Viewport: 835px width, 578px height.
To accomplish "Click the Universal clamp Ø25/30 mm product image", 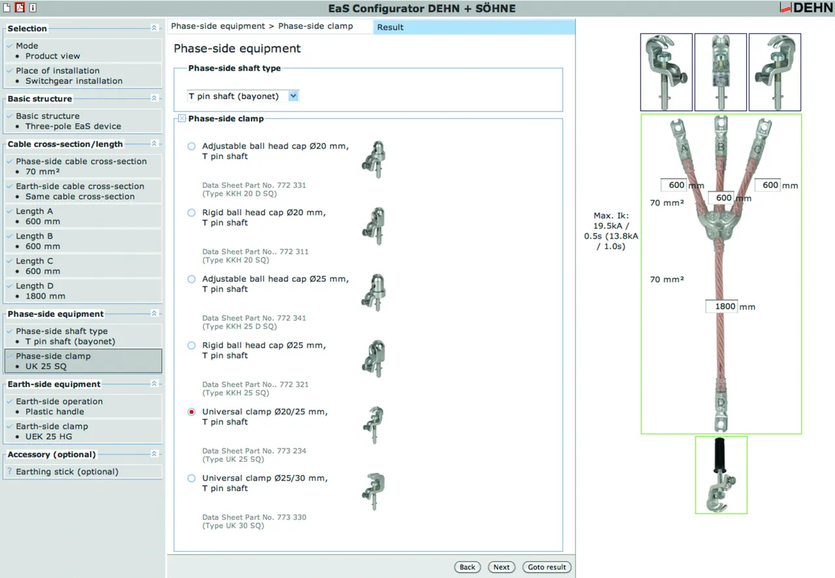I will point(373,491).
